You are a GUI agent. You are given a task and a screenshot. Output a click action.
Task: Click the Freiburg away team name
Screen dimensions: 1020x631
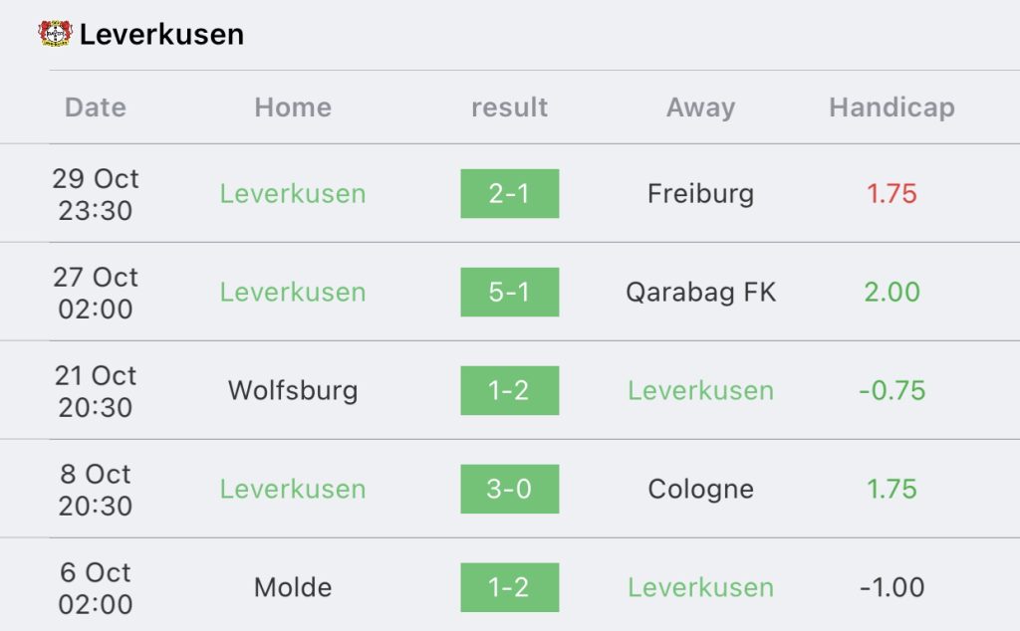700,194
